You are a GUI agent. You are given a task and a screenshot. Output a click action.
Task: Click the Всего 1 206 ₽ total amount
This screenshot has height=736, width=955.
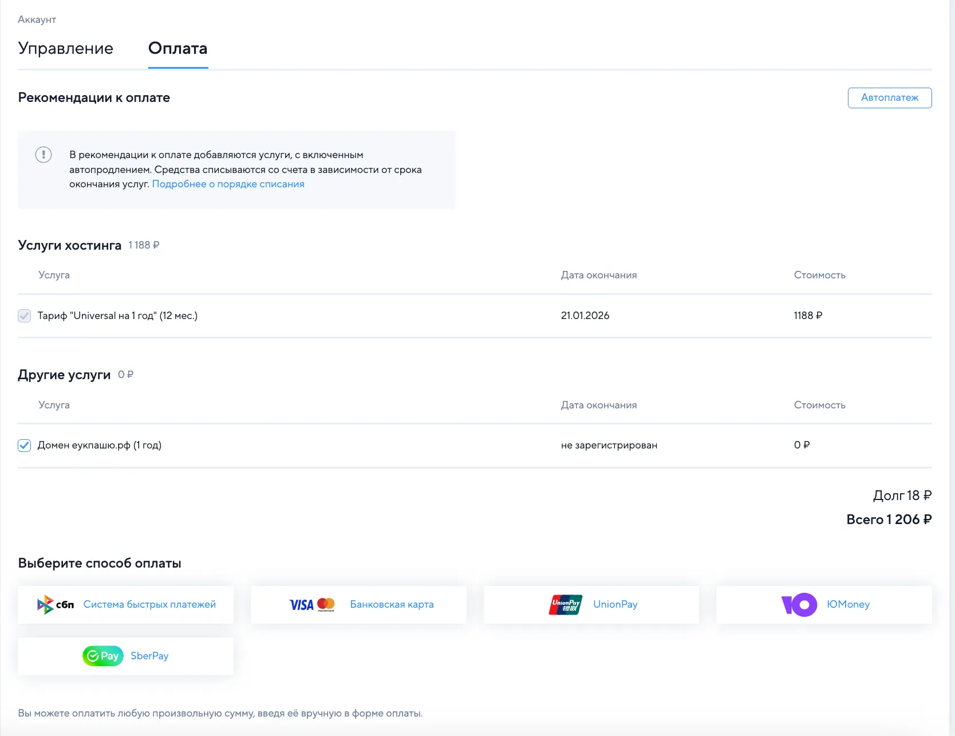click(889, 519)
